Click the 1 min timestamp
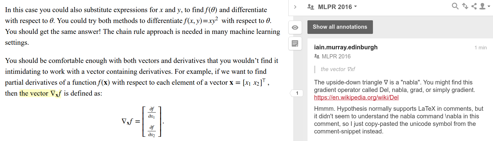Image resolution: width=493 pixels, height=141 pixels. coord(481,48)
